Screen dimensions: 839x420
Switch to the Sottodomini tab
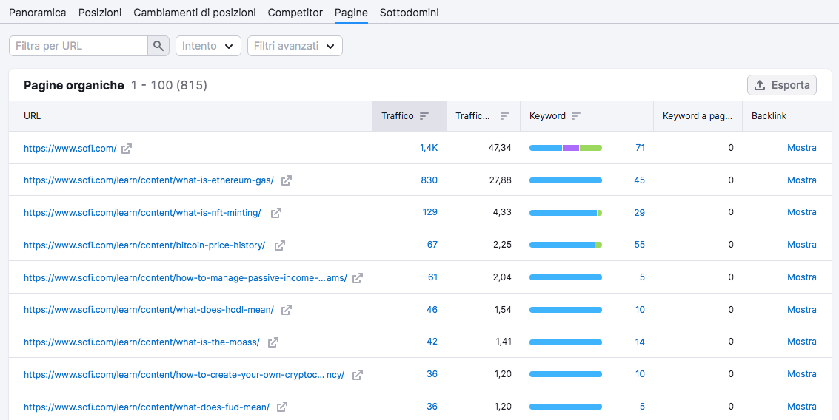pyautogui.click(x=409, y=13)
